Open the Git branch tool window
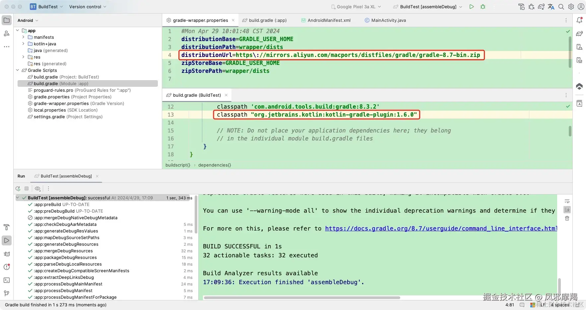Viewport: 586px width, 310px height. (7, 293)
